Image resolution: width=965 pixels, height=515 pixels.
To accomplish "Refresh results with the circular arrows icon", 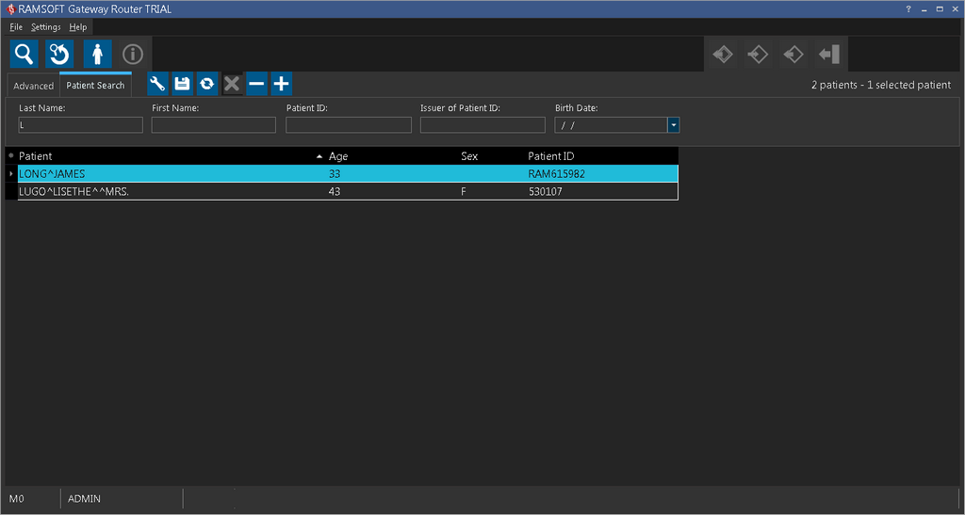I will pyautogui.click(x=206, y=84).
